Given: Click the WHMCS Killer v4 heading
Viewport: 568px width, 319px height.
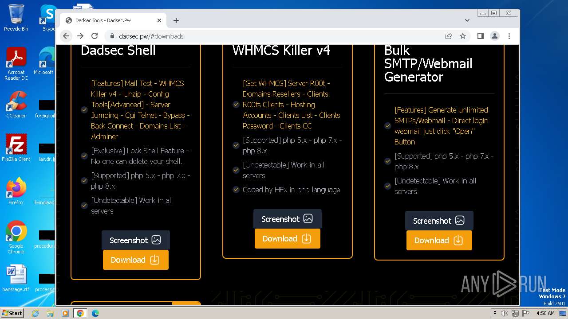Looking at the screenshot, I should [x=281, y=50].
